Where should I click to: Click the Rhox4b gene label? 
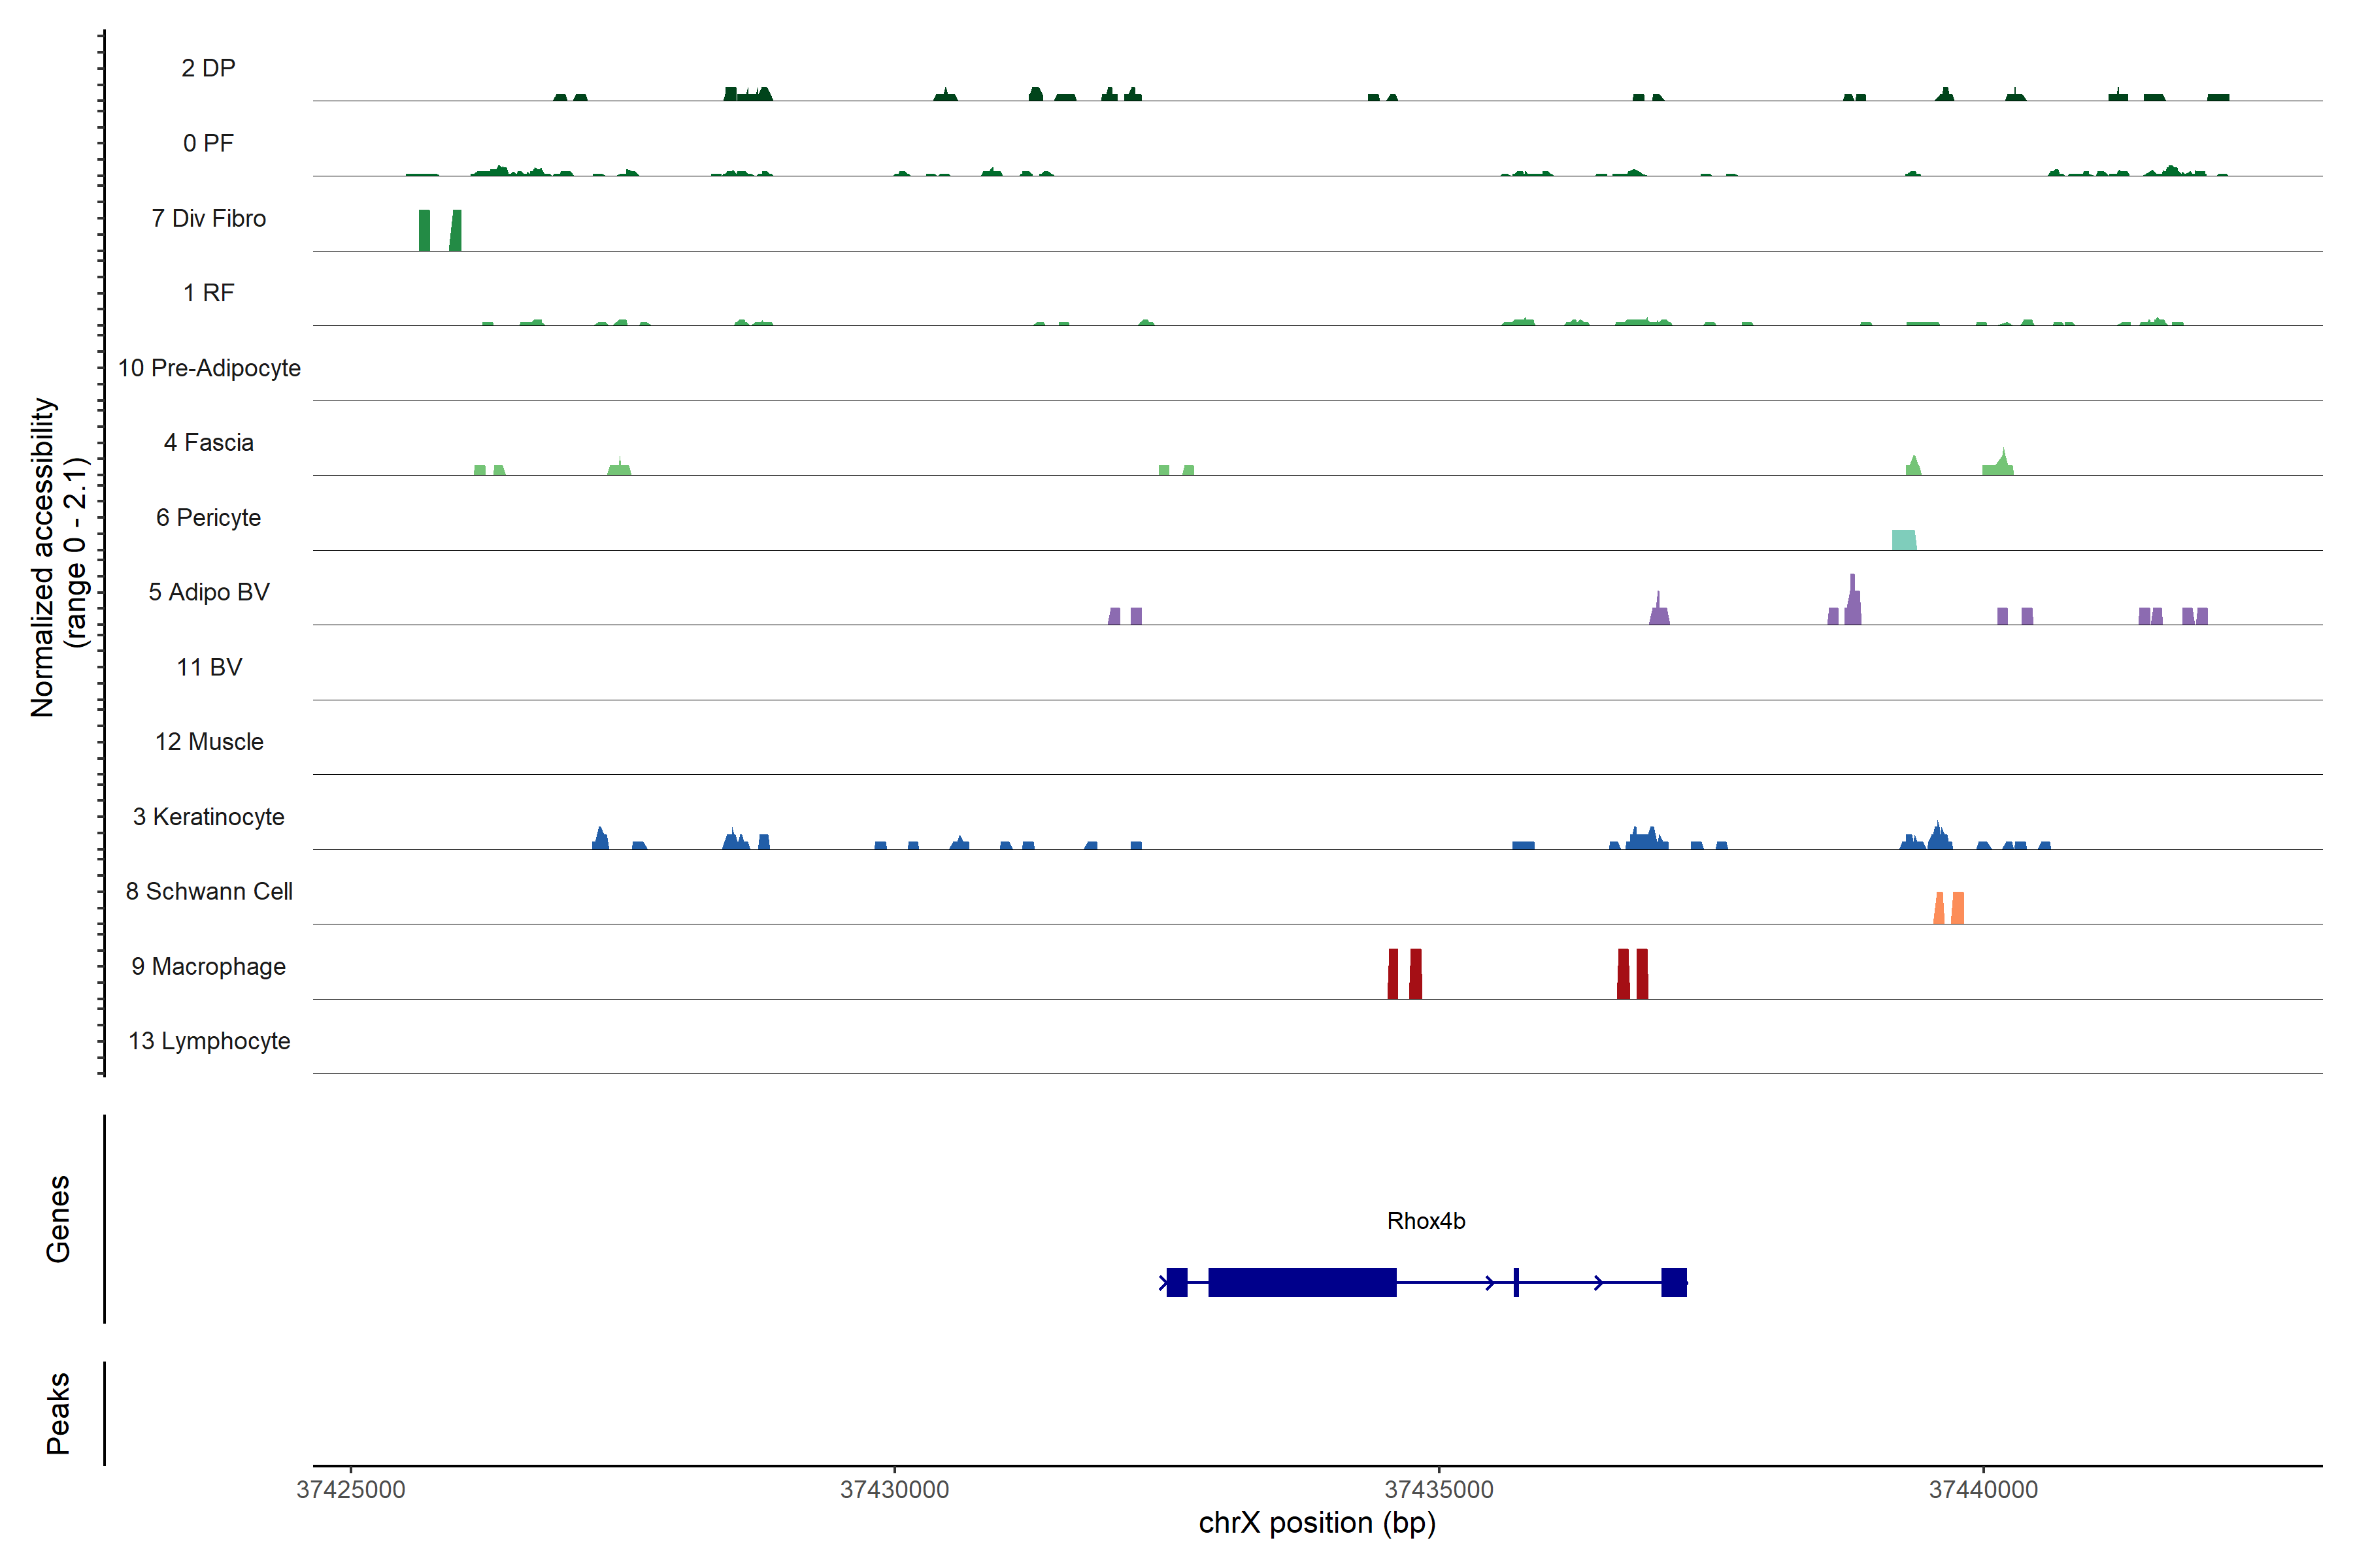1426,1221
